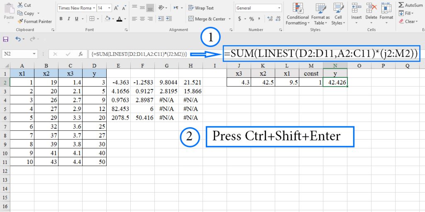The height and width of the screenshot is (212, 425).
Task: Confirm formula entry checkmark
Action: (x=68, y=54)
